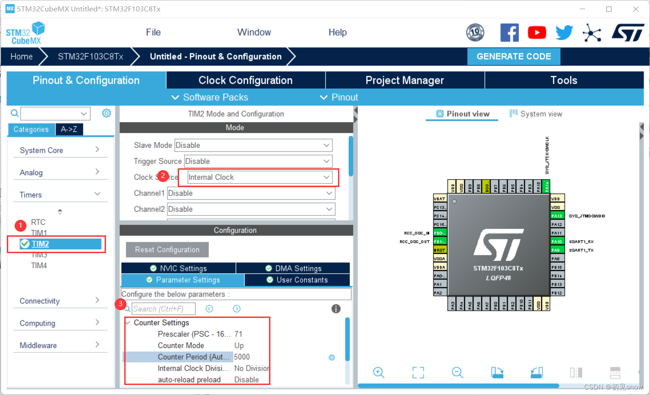Switch to the Project Manager tab
650x395 pixels.
405,80
